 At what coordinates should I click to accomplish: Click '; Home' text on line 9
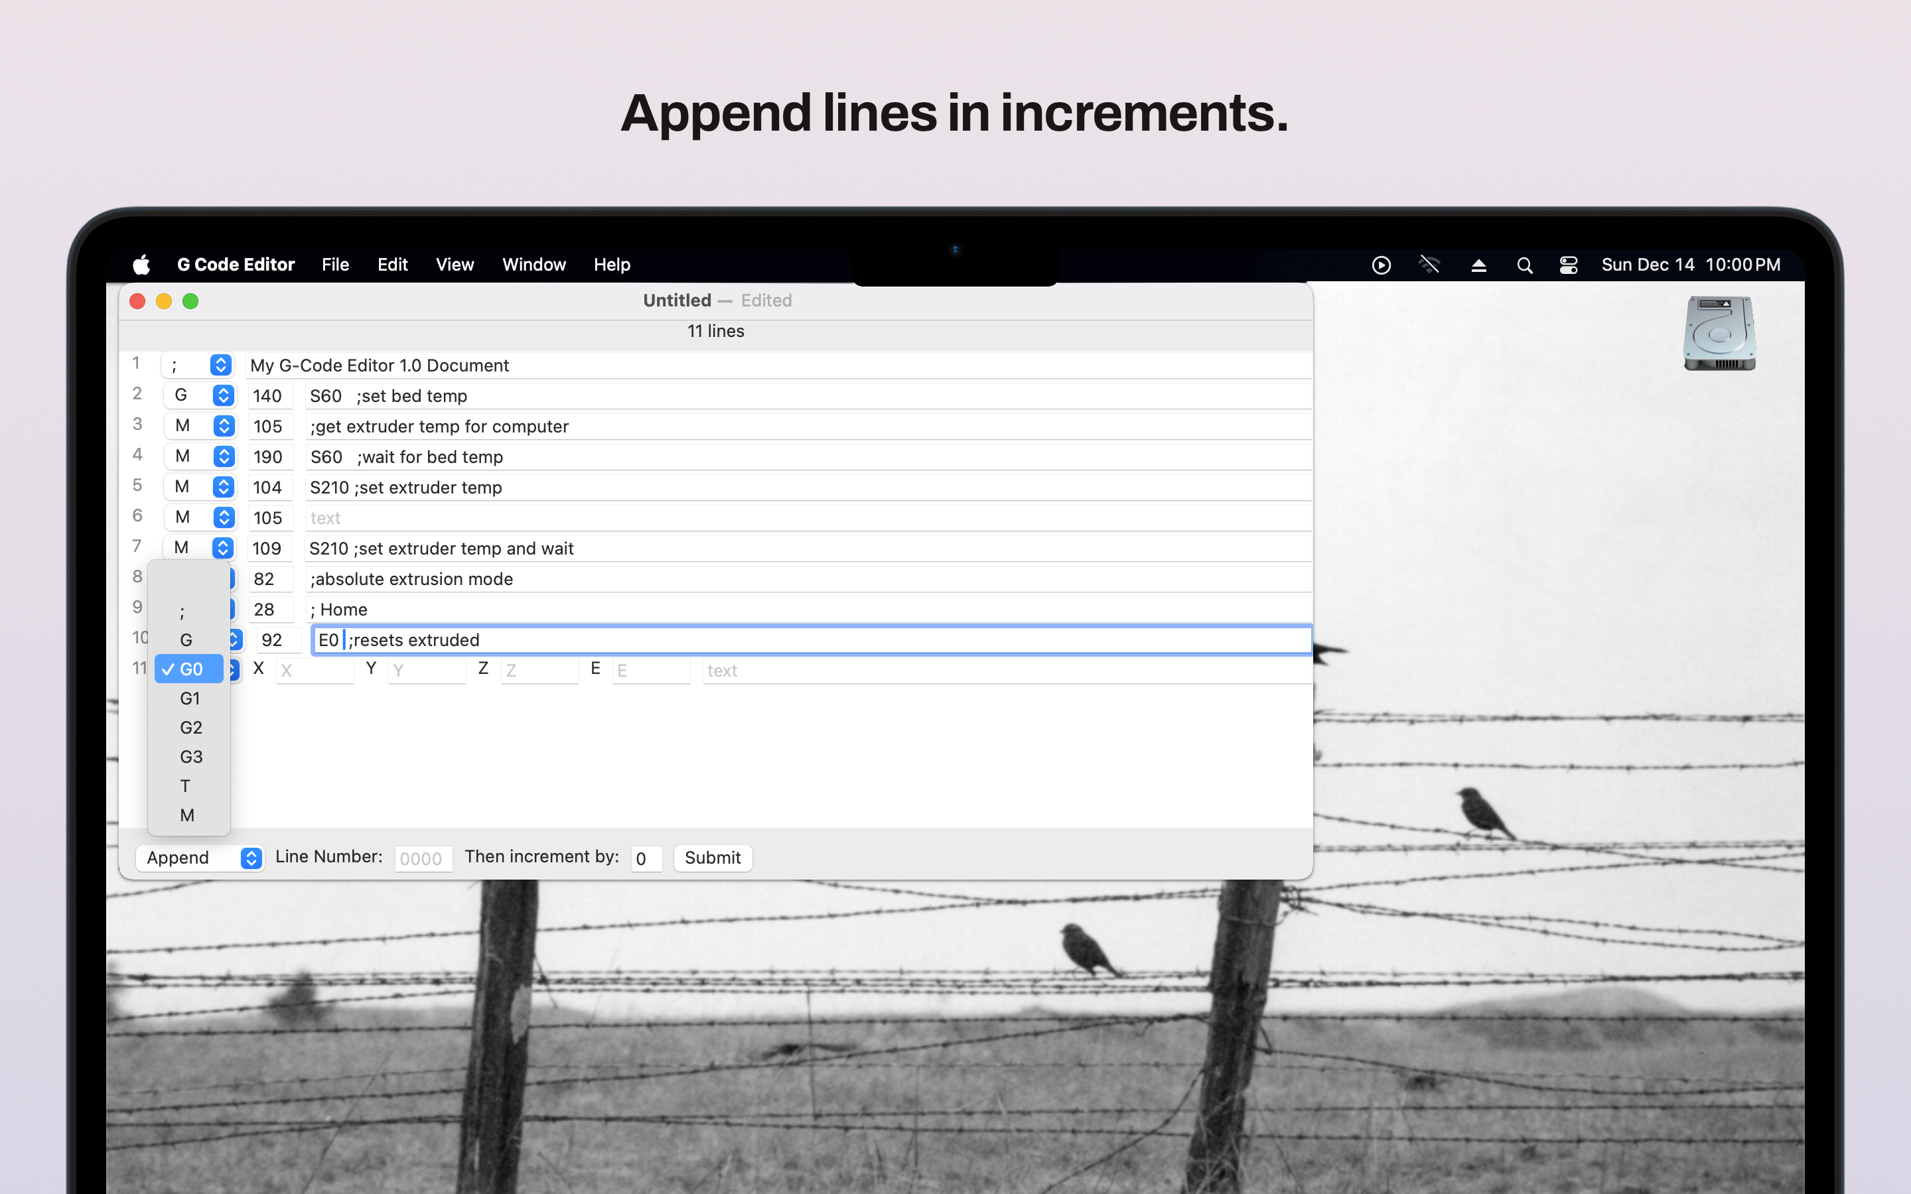[339, 610]
